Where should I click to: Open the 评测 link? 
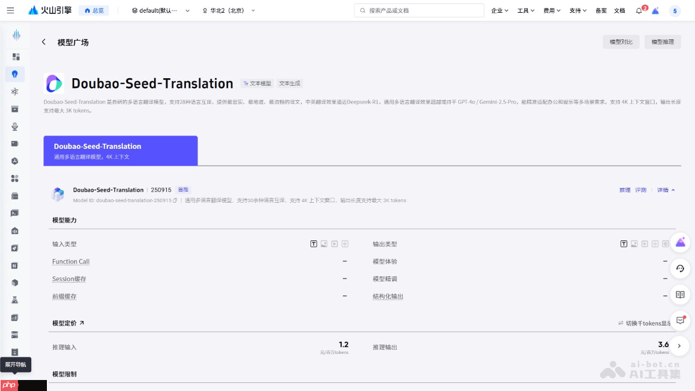pyautogui.click(x=640, y=189)
